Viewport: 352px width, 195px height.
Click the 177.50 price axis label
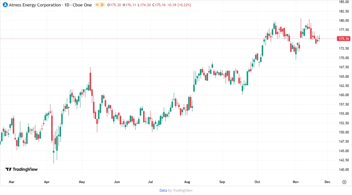(x=344, y=30)
